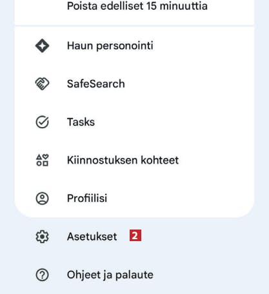Go to Profiilisi menu item

click(x=134, y=198)
